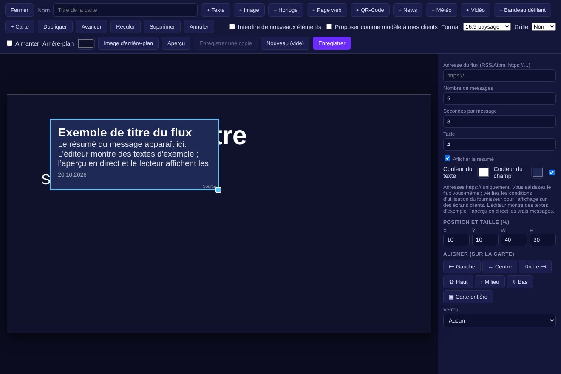Open the Aperçu preview

176,43
